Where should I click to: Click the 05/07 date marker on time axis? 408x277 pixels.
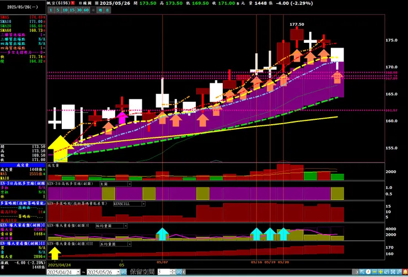click(162, 262)
